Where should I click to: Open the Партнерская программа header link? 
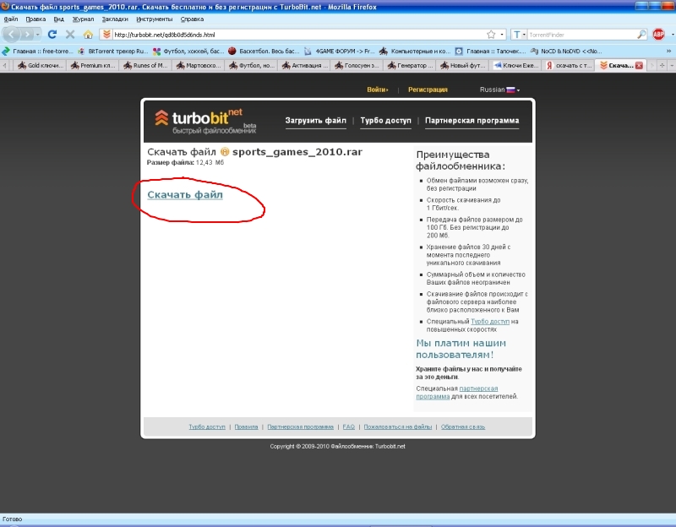point(472,121)
